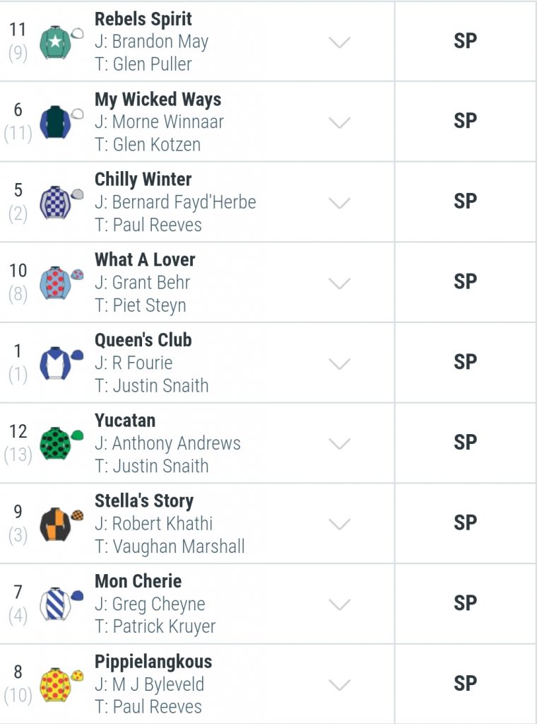
Task: Expand Chilly Winter details chevron
Action: click(x=340, y=203)
